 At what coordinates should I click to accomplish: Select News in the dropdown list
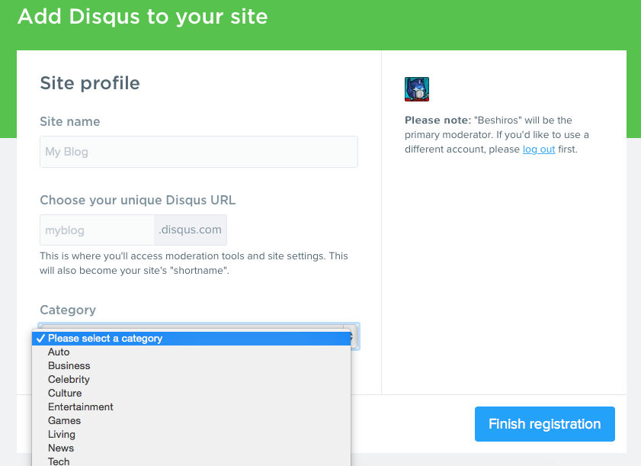[x=191, y=448]
